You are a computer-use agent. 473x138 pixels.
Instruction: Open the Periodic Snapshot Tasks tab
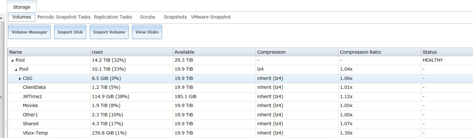tap(64, 17)
